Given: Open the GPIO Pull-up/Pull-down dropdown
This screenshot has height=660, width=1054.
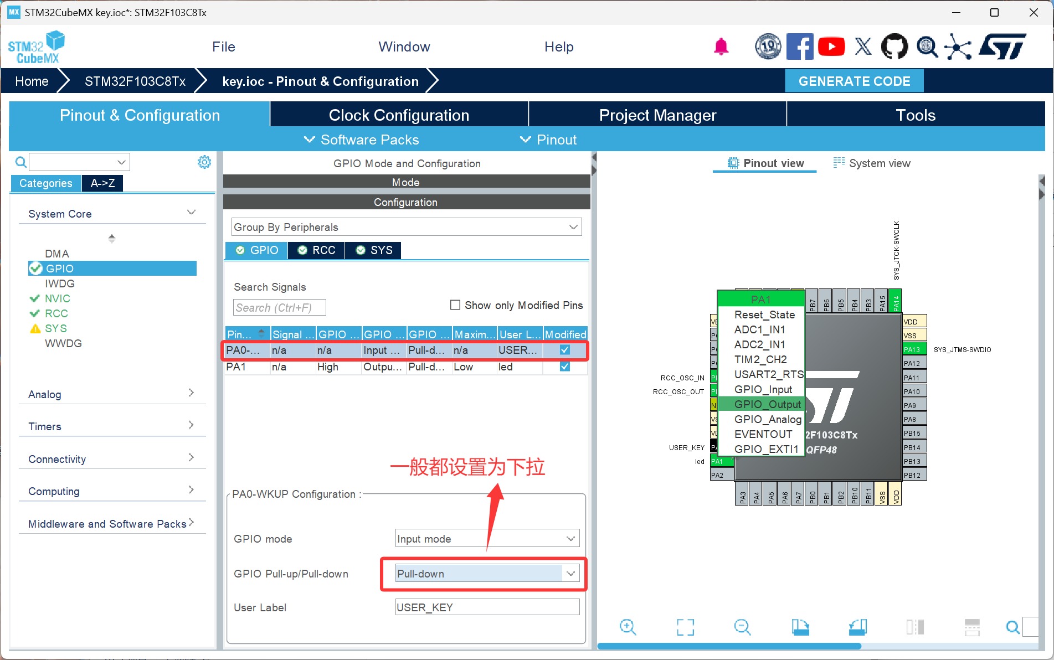Looking at the screenshot, I should click(487, 574).
